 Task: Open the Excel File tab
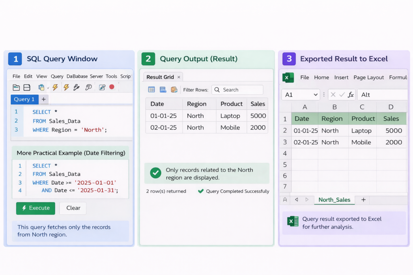[305, 78]
